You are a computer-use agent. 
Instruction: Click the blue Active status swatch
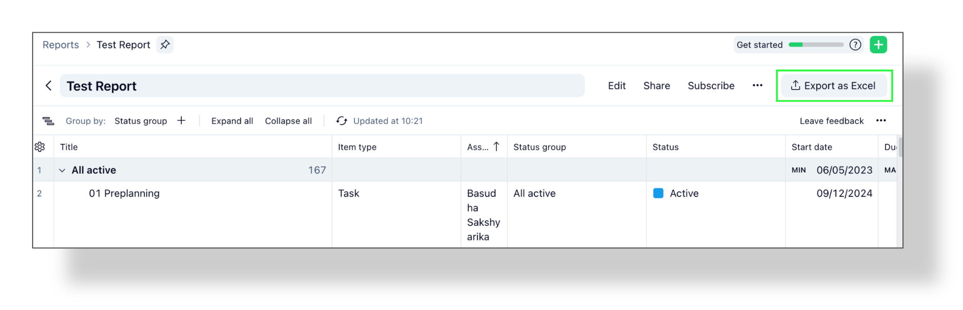pyautogui.click(x=658, y=193)
